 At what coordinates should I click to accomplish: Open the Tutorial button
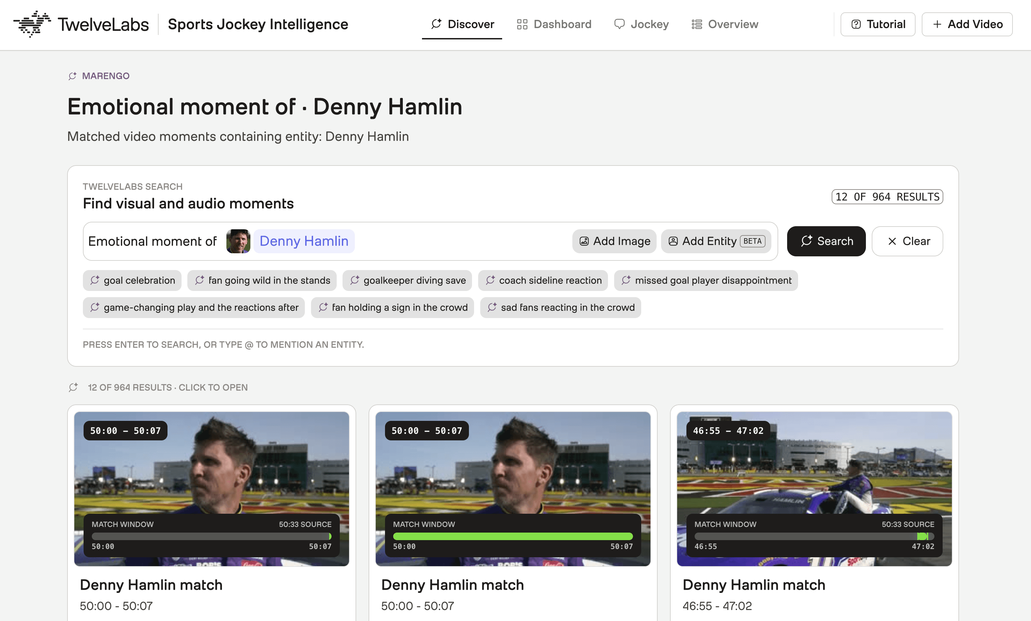click(878, 24)
